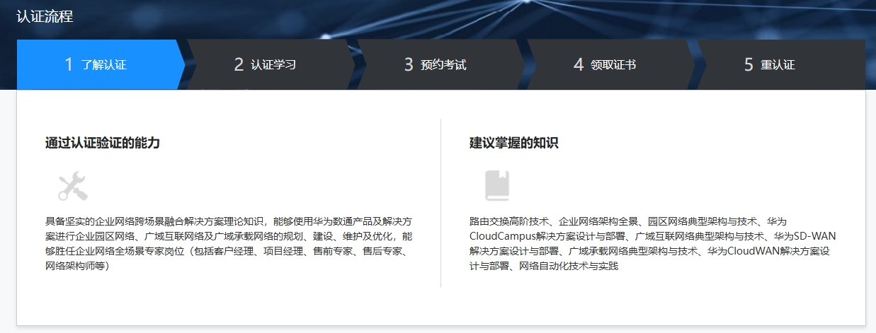Click the paragraph starting with 具备坚实的企业网络

(x=229, y=244)
